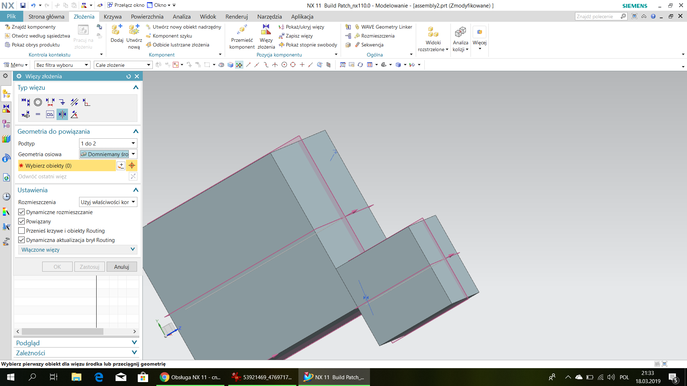Viewport: 687px width, 386px height.
Task: Click the Undo arrow in the quick access bar
Action: coord(33,5)
